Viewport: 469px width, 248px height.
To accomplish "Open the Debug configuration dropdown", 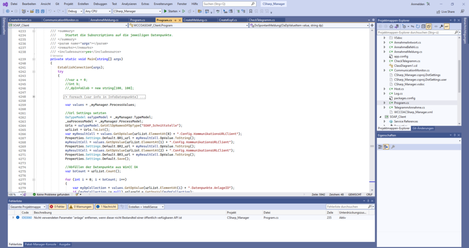I will [x=74, y=11].
